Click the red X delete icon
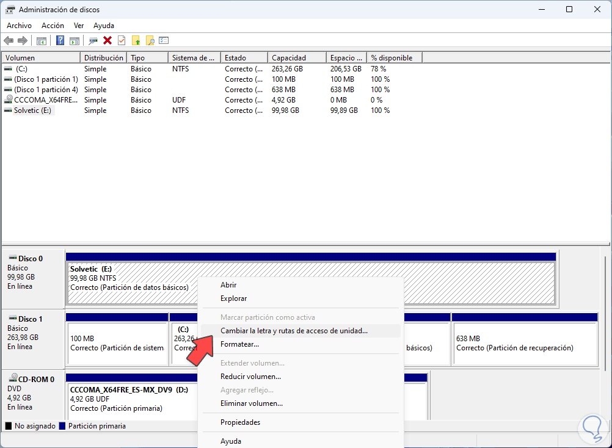 [107, 40]
